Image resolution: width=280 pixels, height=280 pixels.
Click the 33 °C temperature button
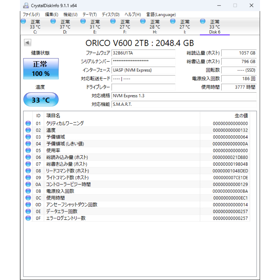click(x=41, y=100)
